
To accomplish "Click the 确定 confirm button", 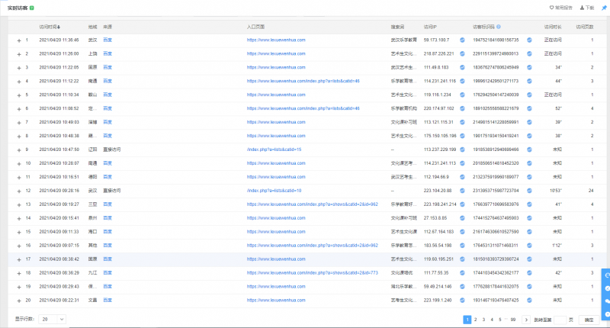I will (588, 319).
